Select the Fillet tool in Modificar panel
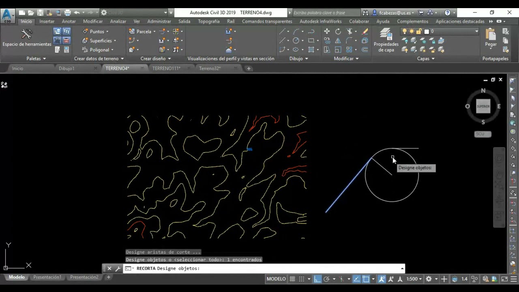 click(350, 41)
